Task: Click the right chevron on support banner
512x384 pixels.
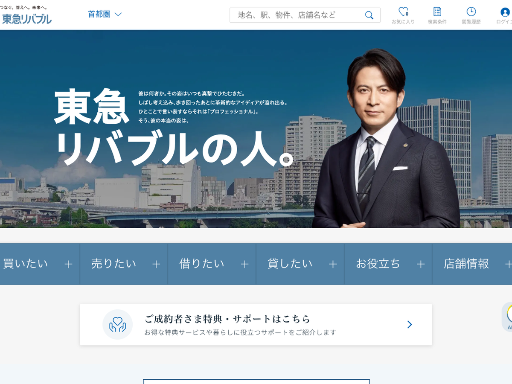Action: (410, 324)
